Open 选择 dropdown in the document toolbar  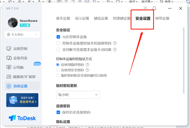(167, 2)
